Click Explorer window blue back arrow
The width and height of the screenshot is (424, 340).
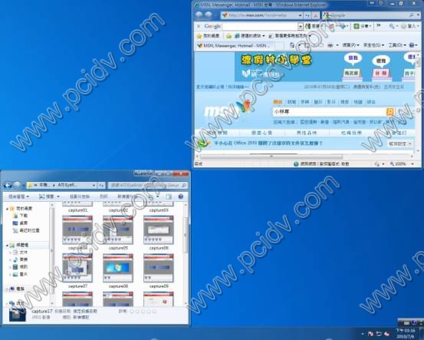(8, 185)
